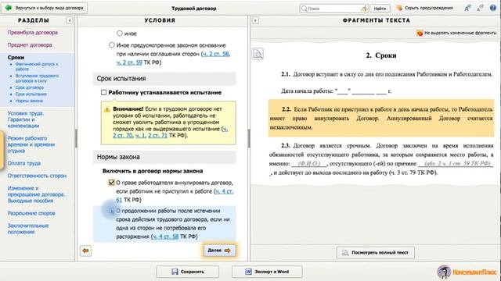Open 'Изменение и прекращение договора' section

[x=36, y=194]
